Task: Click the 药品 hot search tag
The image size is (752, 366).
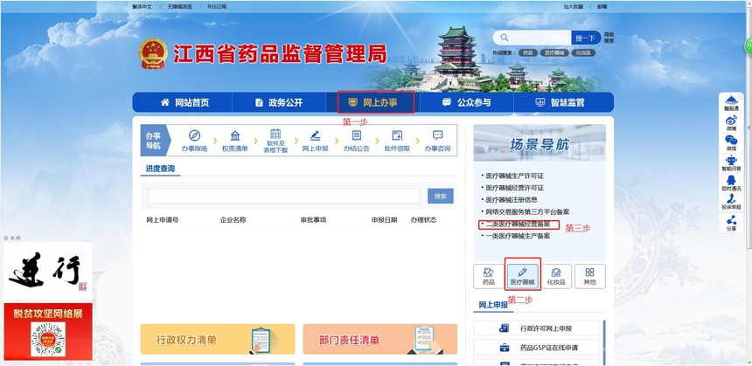Action: tap(528, 52)
